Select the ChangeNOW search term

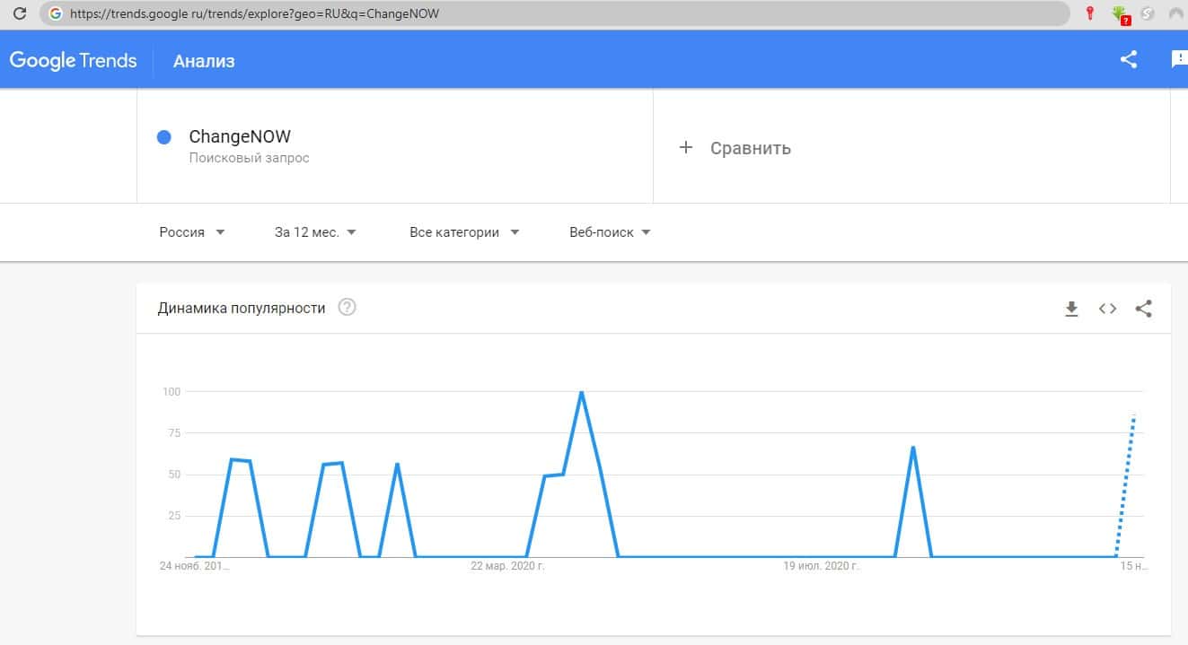point(240,137)
